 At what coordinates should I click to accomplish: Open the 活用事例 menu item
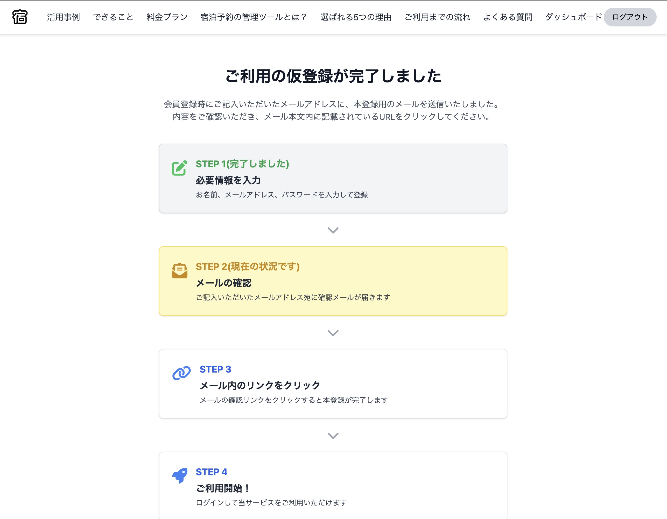coord(63,17)
